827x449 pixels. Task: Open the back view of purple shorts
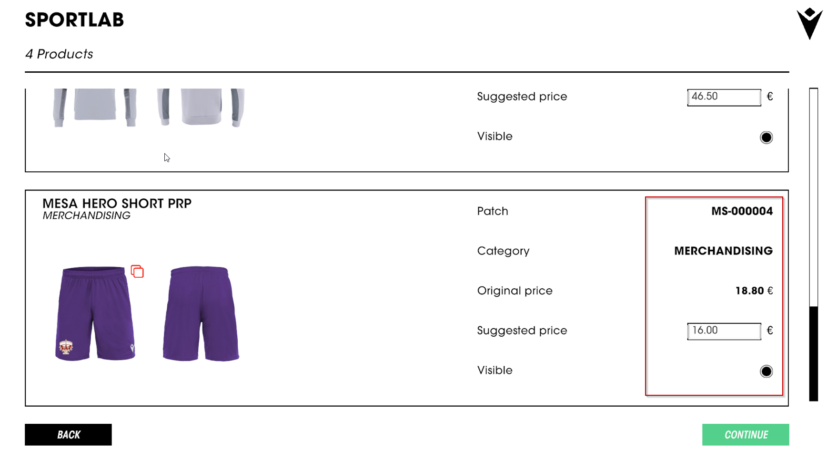pyautogui.click(x=201, y=313)
